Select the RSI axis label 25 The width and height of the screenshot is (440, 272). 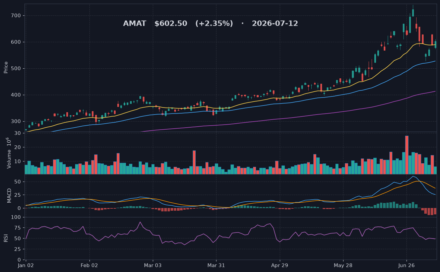(x=18, y=249)
